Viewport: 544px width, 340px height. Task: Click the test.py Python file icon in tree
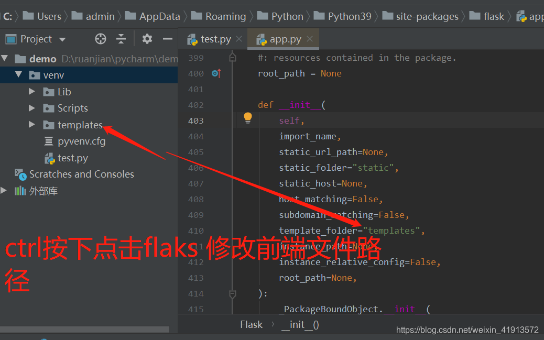tap(50, 158)
